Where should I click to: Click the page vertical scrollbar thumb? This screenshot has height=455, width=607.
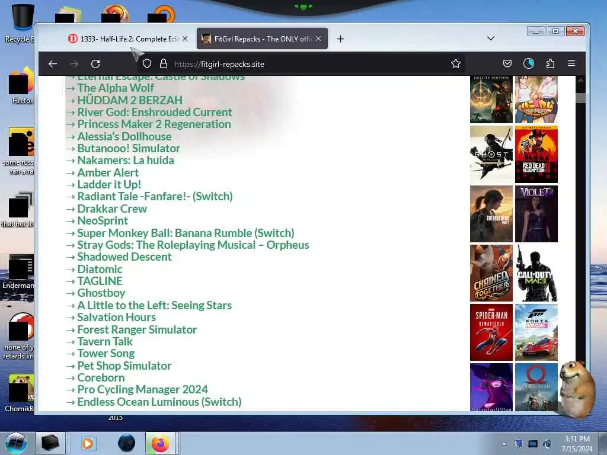[x=580, y=98]
